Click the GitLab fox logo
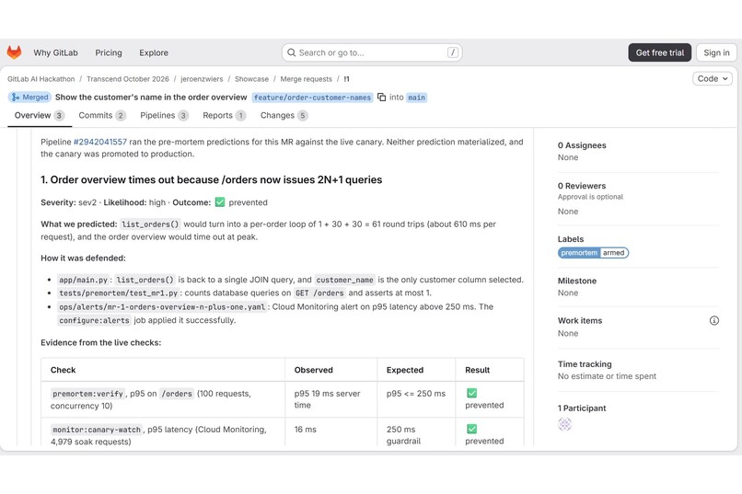The width and height of the screenshot is (742, 494). [14, 52]
